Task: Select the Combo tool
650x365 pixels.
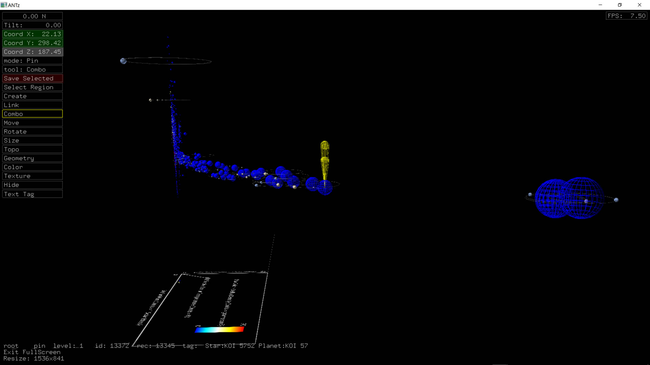Action: [32, 114]
